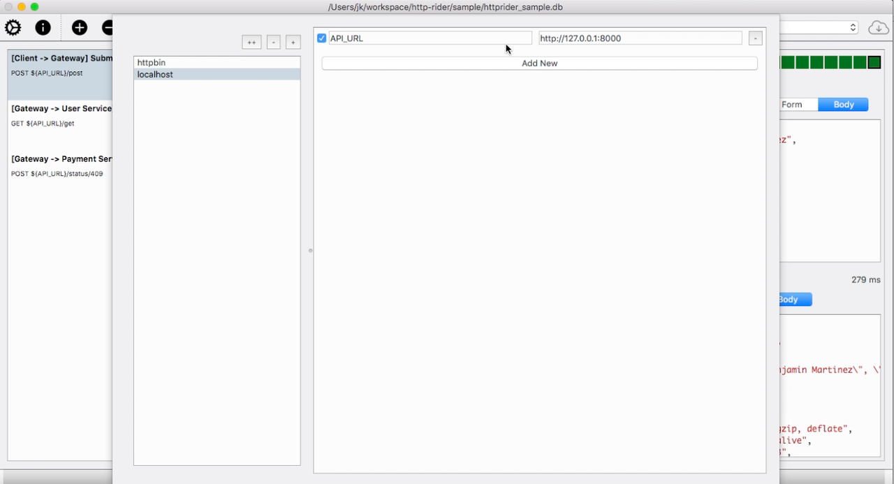Click the info circle icon
The height and width of the screenshot is (484, 894).
pos(43,28)
